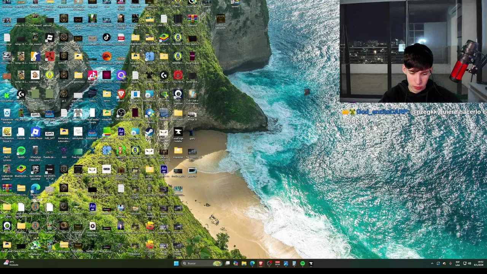Open the Calculator from the taskbar
The image size is (487, 274).
[294, 263]
